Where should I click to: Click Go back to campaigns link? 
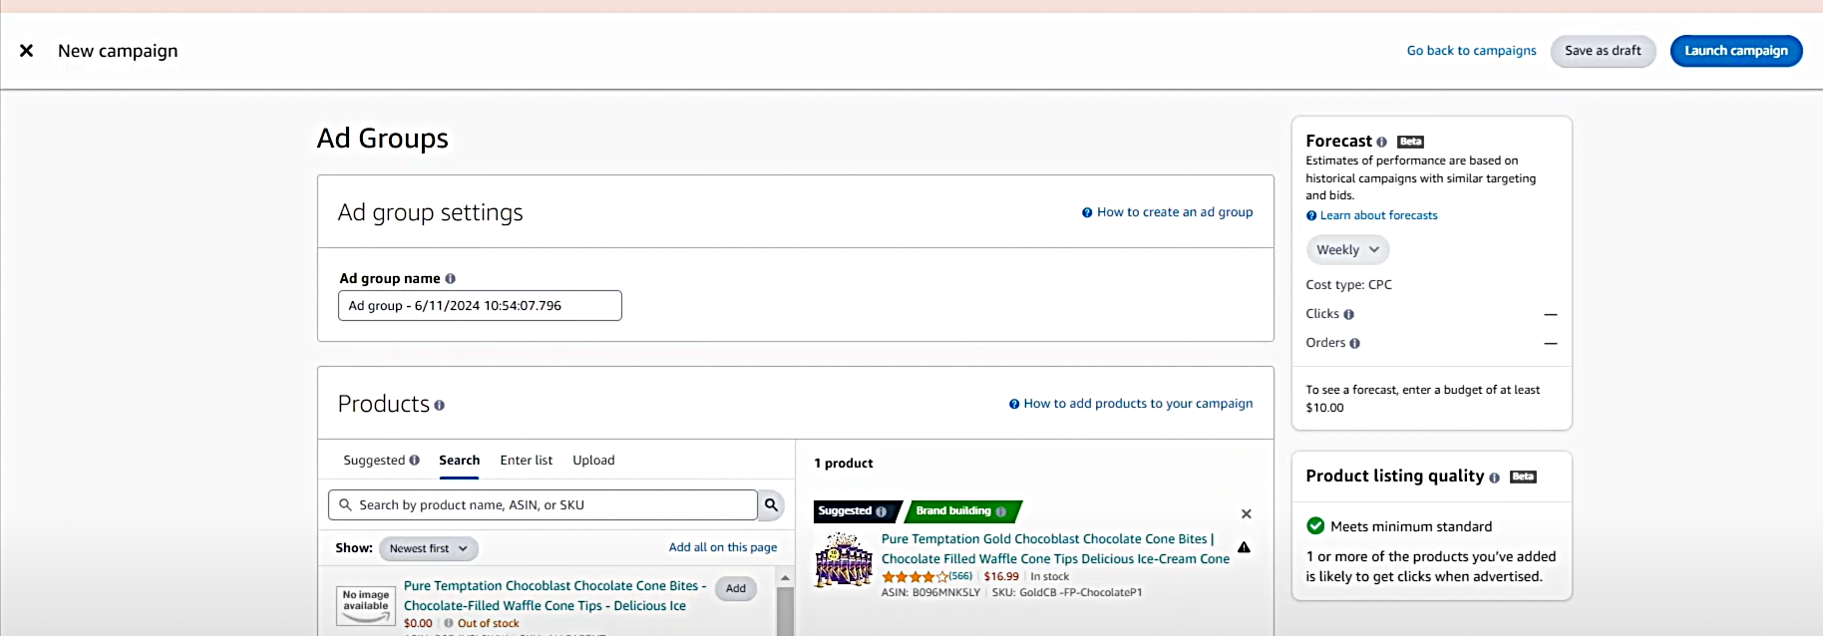(x=1471, y=51)
